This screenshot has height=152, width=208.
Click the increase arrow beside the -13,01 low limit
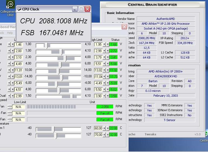13,77
